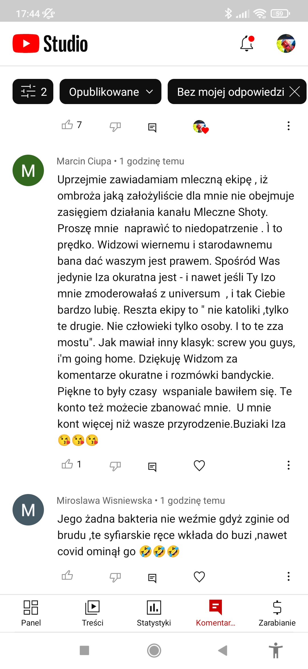308x669 pixels.
Task: Dislike Miroslawa Wisniewska's comment
Action: click(115, 577)
